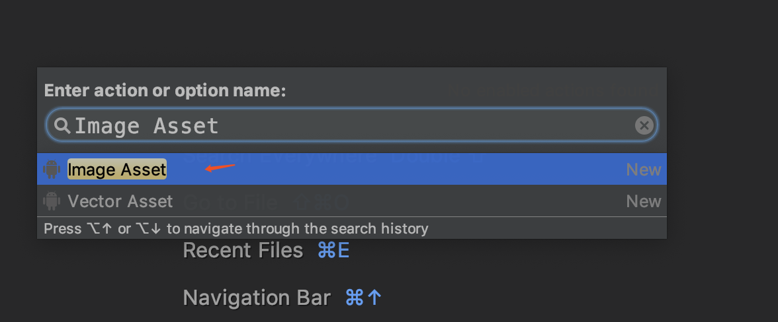Screen dimensions: 778x322
Task: Click the ⌘E shortcut next to Recent Files
Action: [333, 250]
